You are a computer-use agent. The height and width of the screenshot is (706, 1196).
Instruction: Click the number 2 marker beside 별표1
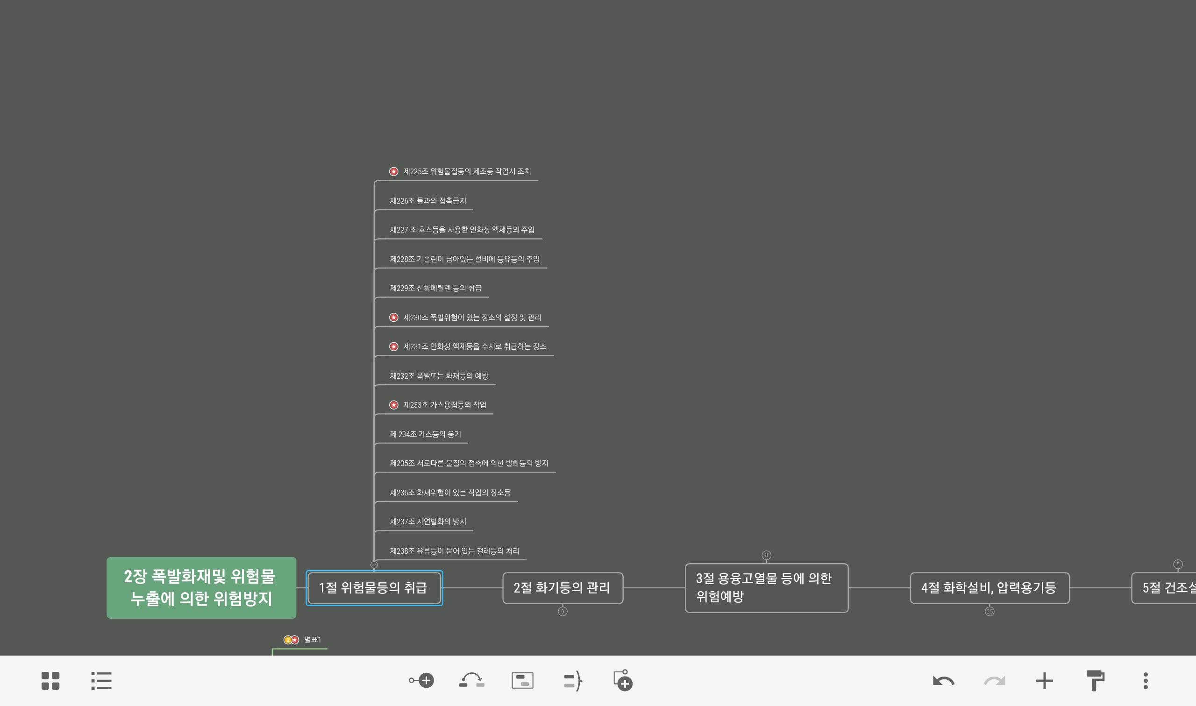(x=287, y=640)
